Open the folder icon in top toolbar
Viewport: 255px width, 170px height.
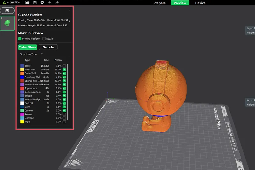28,3
